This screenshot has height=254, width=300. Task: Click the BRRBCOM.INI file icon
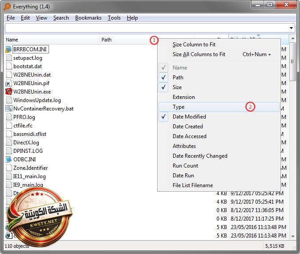pos(8,49)
